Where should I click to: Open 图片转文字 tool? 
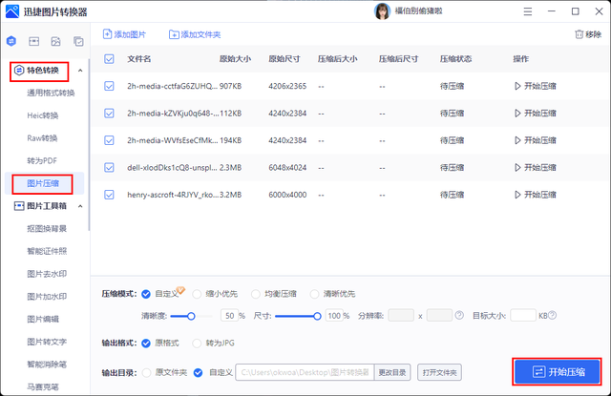[47, 342]
